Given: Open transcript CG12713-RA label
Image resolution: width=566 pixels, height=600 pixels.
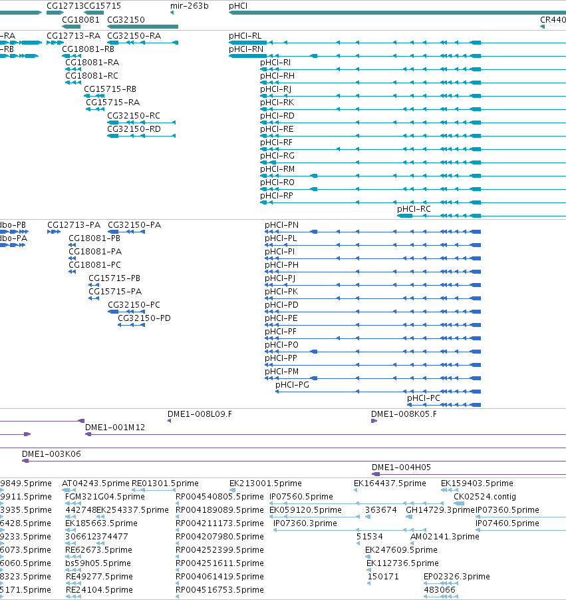Looking at the screenshot, I should (x=73, y=36).
